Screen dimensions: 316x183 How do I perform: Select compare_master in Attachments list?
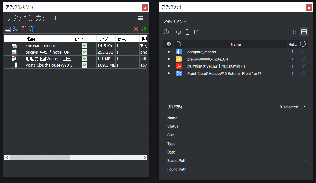[x=202, y=52]
